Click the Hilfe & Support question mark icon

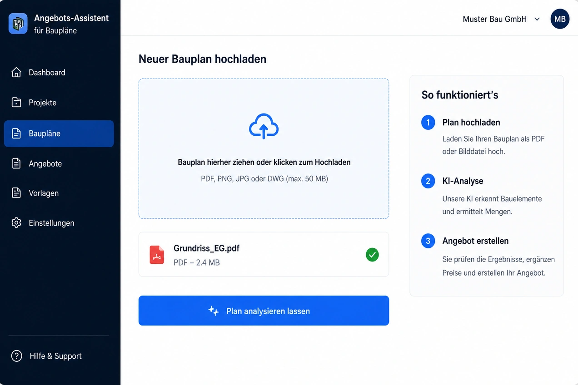point(17,356)
